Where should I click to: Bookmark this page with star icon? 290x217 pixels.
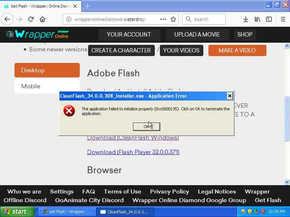(173, 19)
